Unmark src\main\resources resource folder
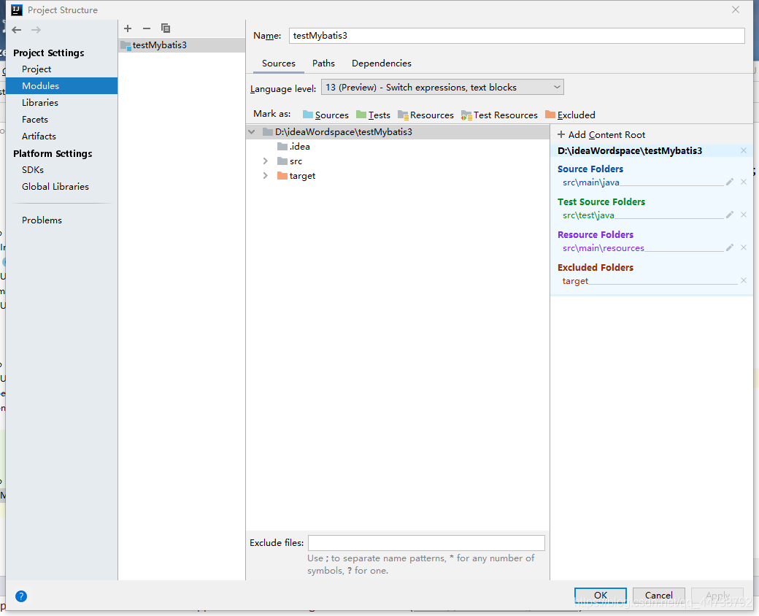Screen dimensions: 759x616 744,248
